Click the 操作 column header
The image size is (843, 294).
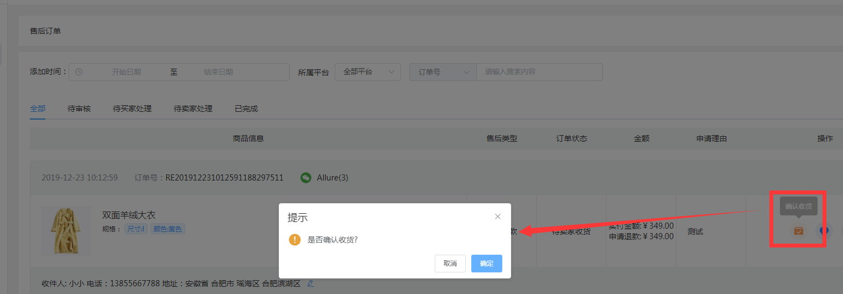coord(825,138)
